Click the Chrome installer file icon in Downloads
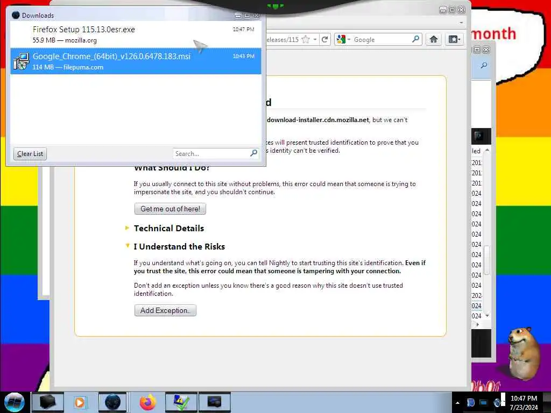The width and height of the screenshot is (551, 413). (x=22, y=61)
